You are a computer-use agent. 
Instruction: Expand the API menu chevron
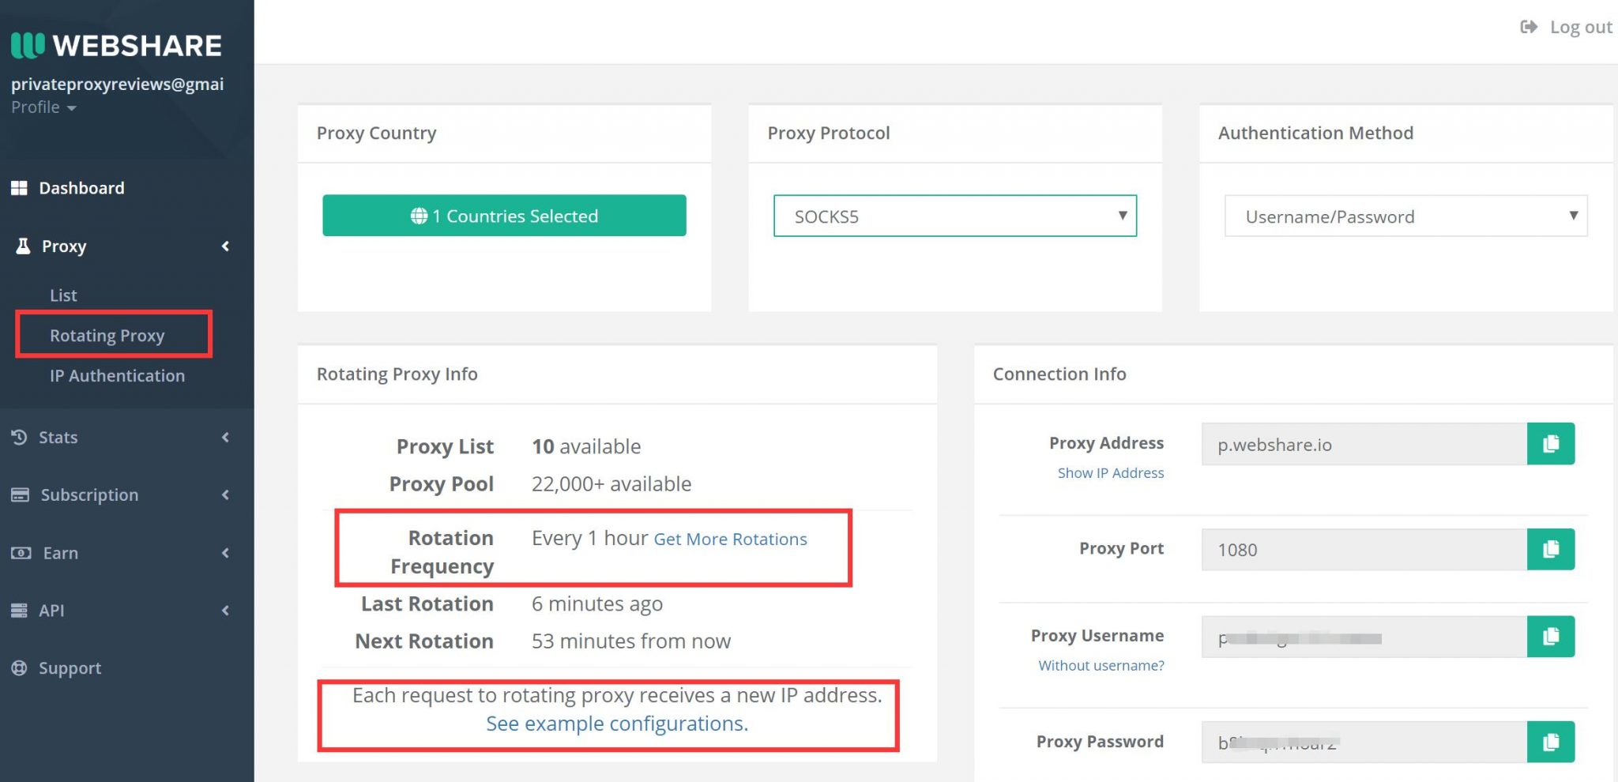tap(225, 611)
